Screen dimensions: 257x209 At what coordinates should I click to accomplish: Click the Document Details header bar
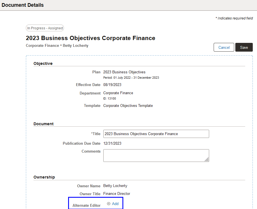coord(23,5)
